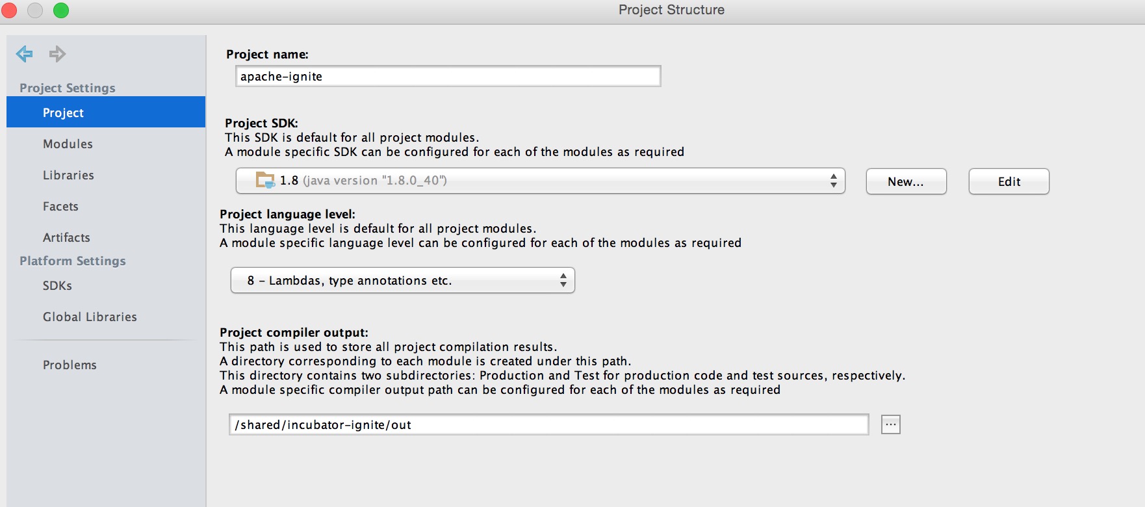This screenshot has width=1145, height=507.
Task: Click the Project name text field
Action: tap(448, 76)
